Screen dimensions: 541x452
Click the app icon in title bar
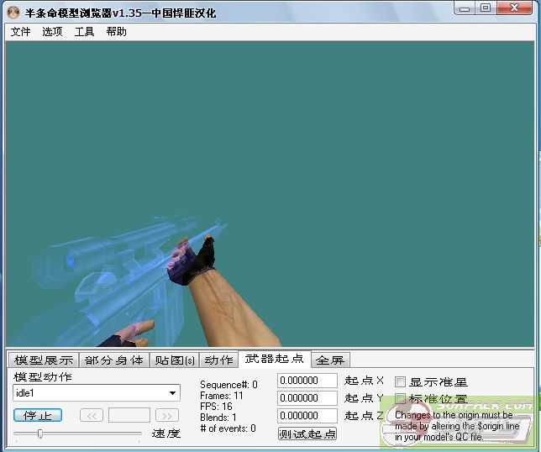(13, 13)
